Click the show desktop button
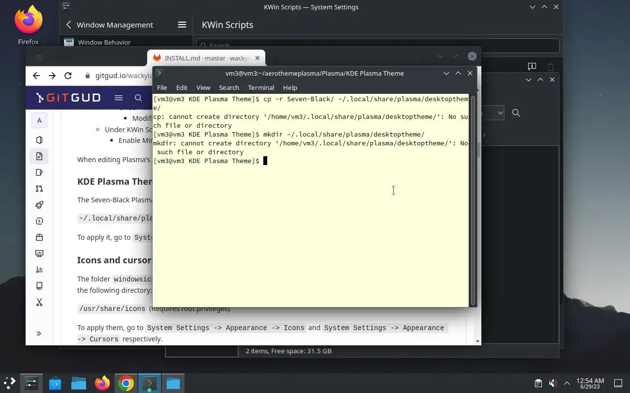This screenshot has height=393, width=630. (618, 383)
